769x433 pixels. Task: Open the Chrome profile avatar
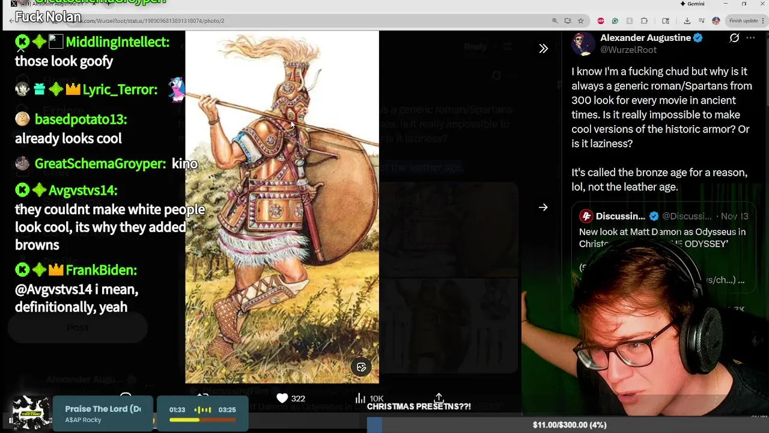(716, 20)
